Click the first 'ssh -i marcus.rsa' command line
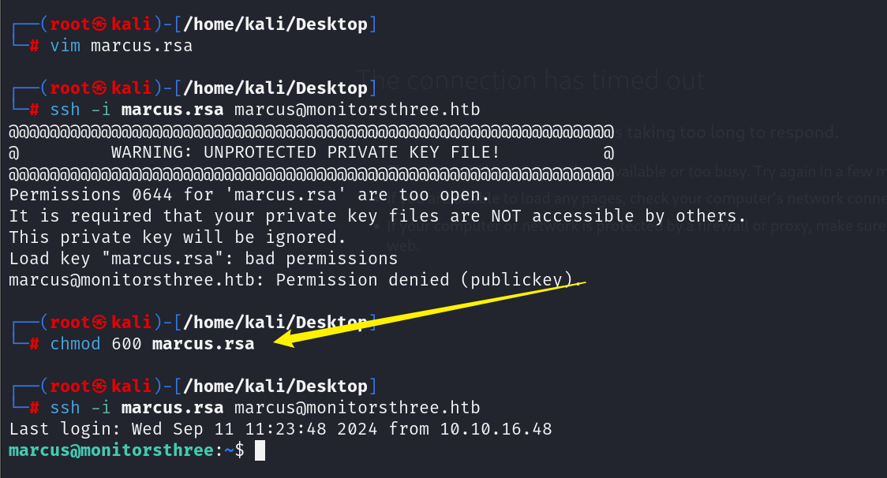The image size is (887, 478). [x=264, y=109]
